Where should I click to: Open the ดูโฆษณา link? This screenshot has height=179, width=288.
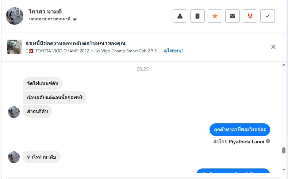[174, 51]
